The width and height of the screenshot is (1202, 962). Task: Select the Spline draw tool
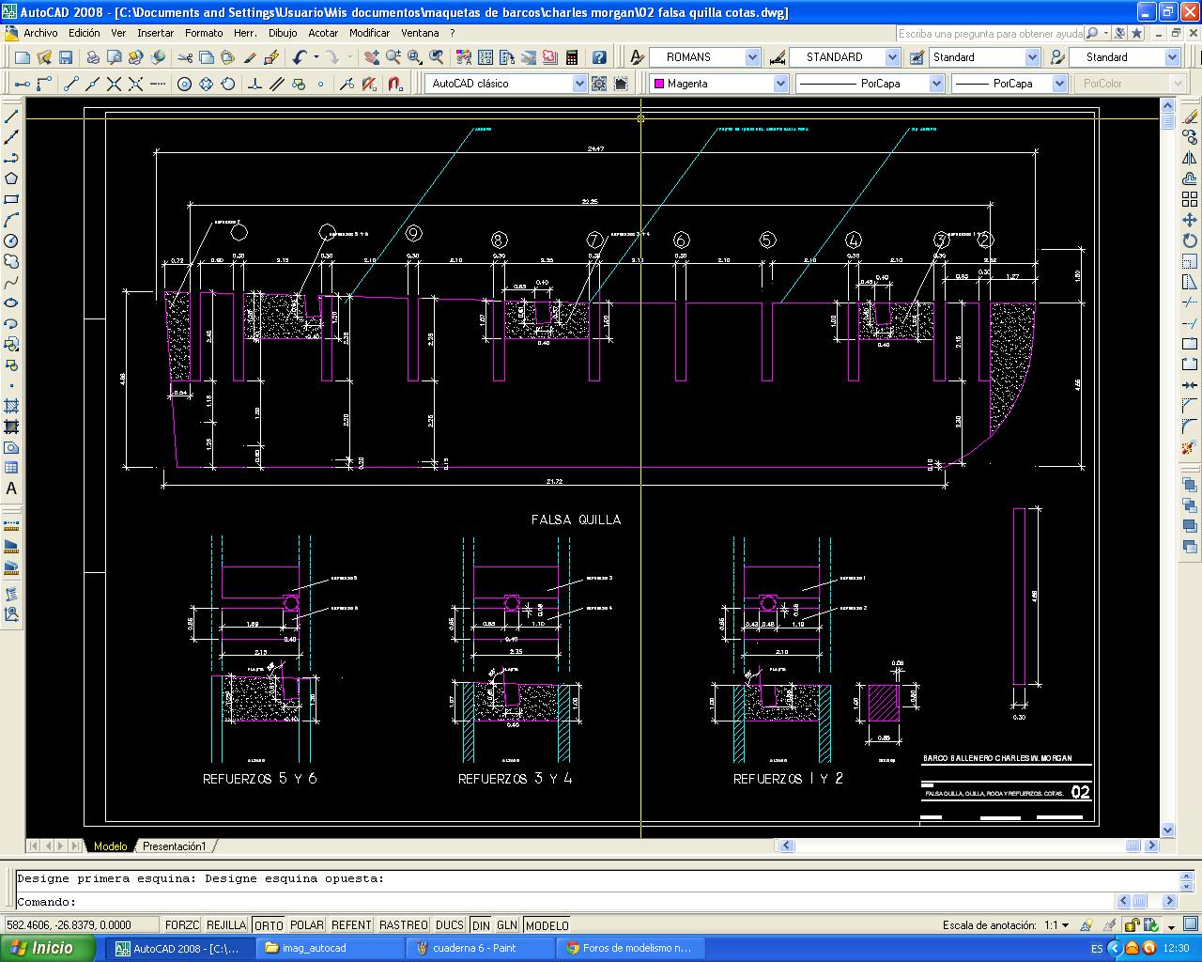[12, 282]
